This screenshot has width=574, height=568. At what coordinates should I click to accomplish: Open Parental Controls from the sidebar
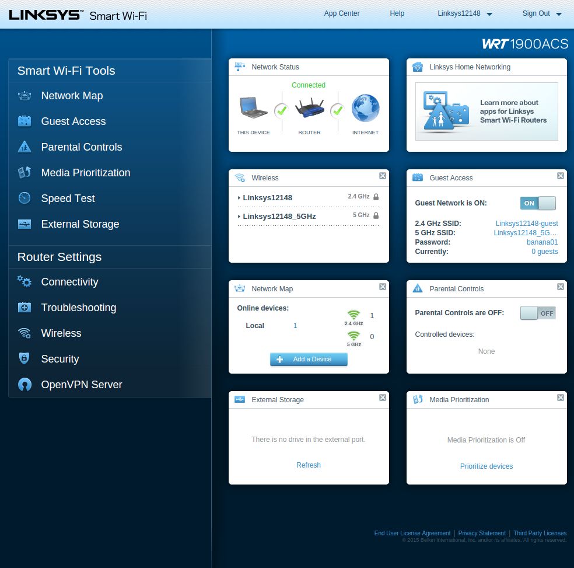(24, 147)
